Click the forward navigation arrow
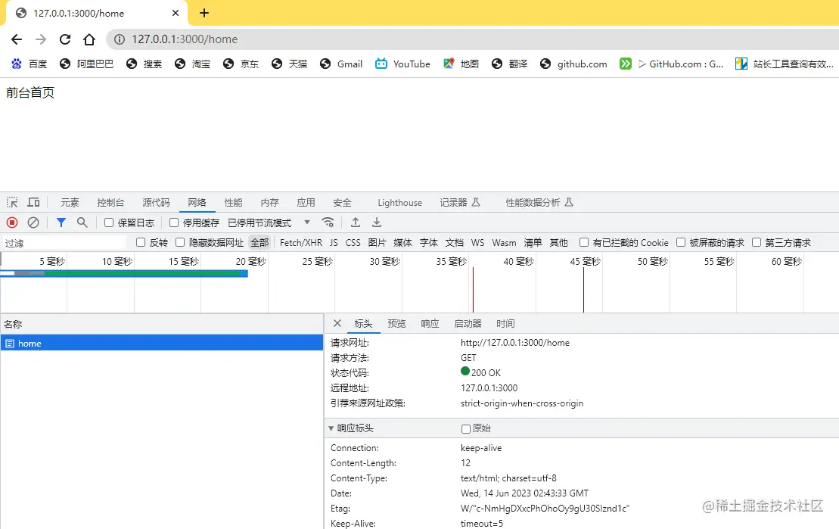Viewport: 839px width, 529px height. 41,39
